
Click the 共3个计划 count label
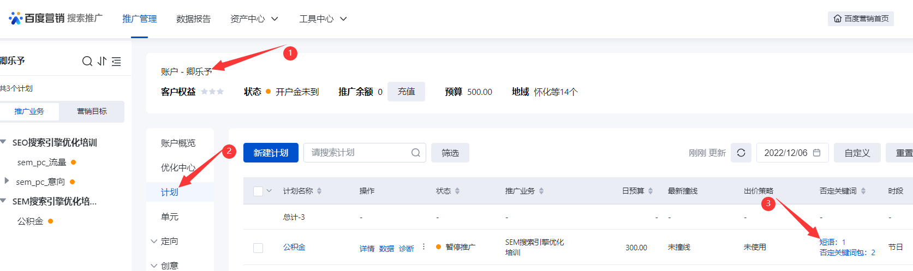click(x=16, y=88)
